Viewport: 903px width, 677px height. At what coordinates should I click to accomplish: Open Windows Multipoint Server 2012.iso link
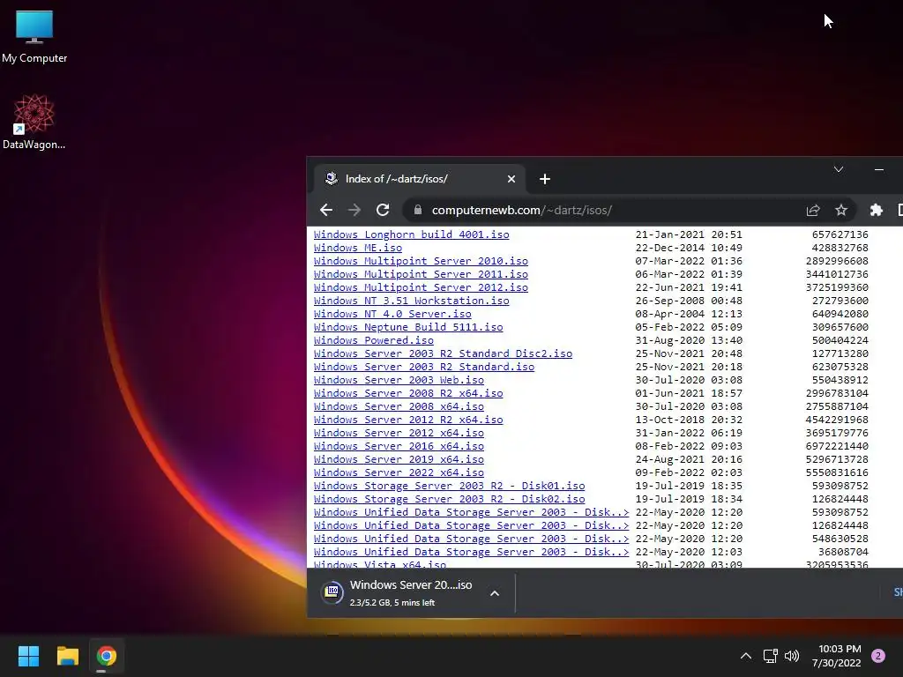click(x=421, y=287)
